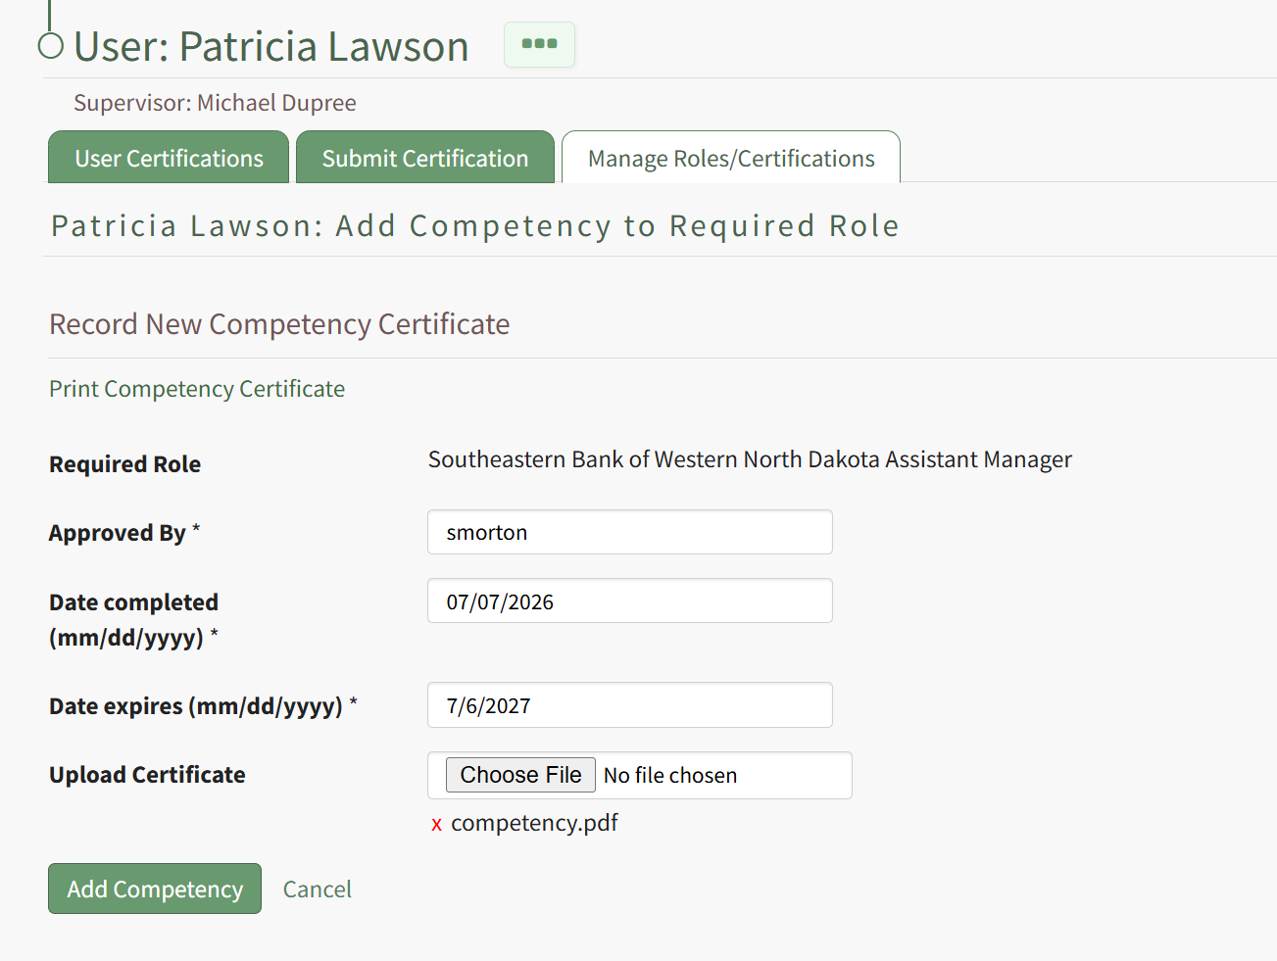Select the 'Supervisor: Michael Dupree' text
The height and width of the screenshot is (961, 1277).
(x=215, y=103)
